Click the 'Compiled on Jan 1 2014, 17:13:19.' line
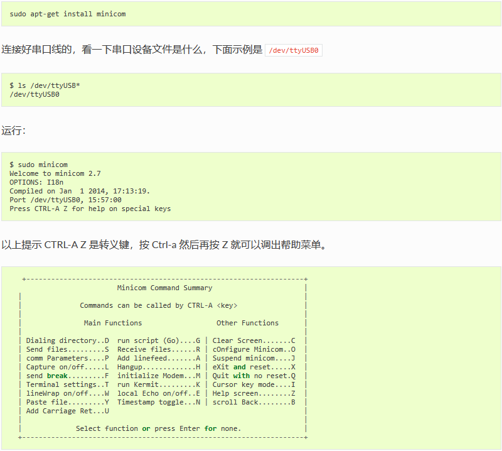 pos(80,191)
